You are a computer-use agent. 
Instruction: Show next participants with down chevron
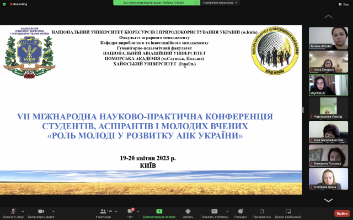coord(328,200)
